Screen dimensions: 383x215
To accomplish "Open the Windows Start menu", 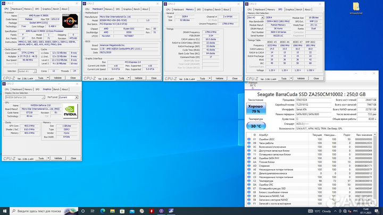I will [x=5, y=211].
